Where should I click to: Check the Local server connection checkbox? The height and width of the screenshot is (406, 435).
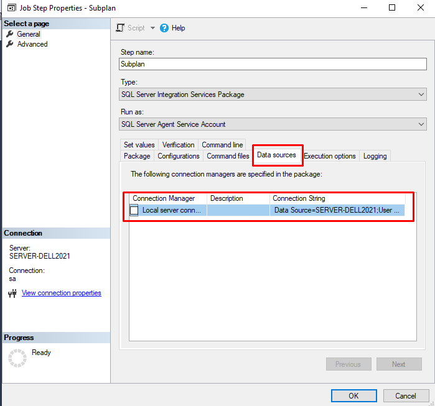tap(134, 211)
